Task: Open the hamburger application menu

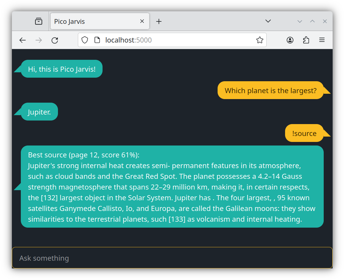Action: [322, 40]
